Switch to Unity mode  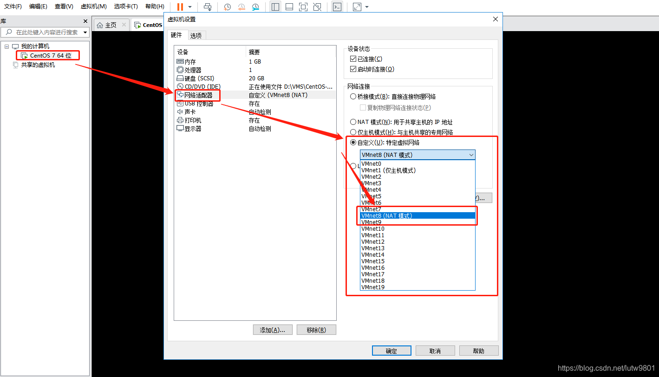point(317,7)
